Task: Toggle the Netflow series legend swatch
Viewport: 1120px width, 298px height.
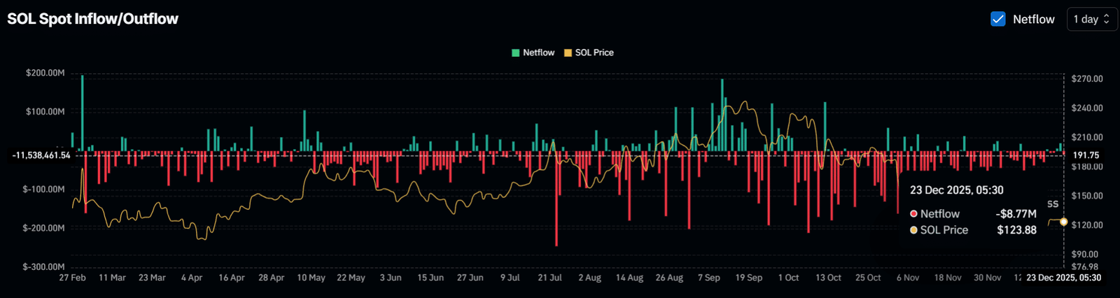Action: tap(516, 52)
